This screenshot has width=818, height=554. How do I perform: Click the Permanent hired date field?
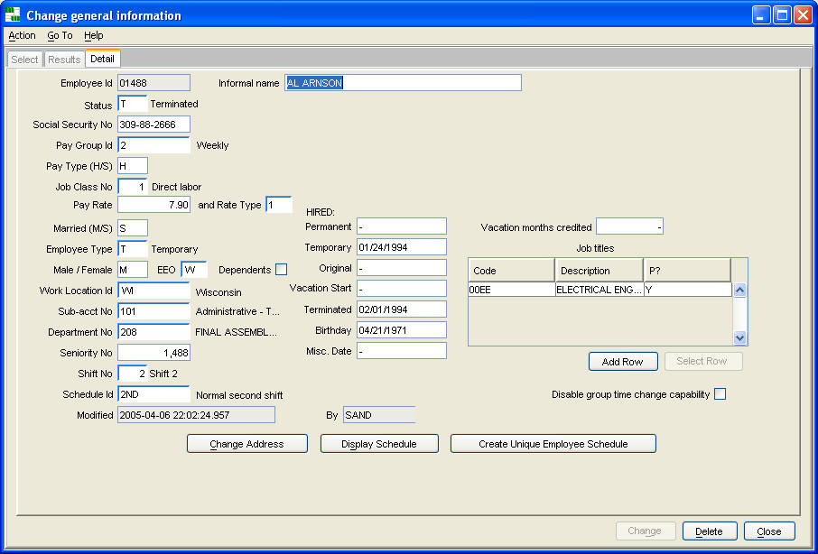click(x=402, y=226)
